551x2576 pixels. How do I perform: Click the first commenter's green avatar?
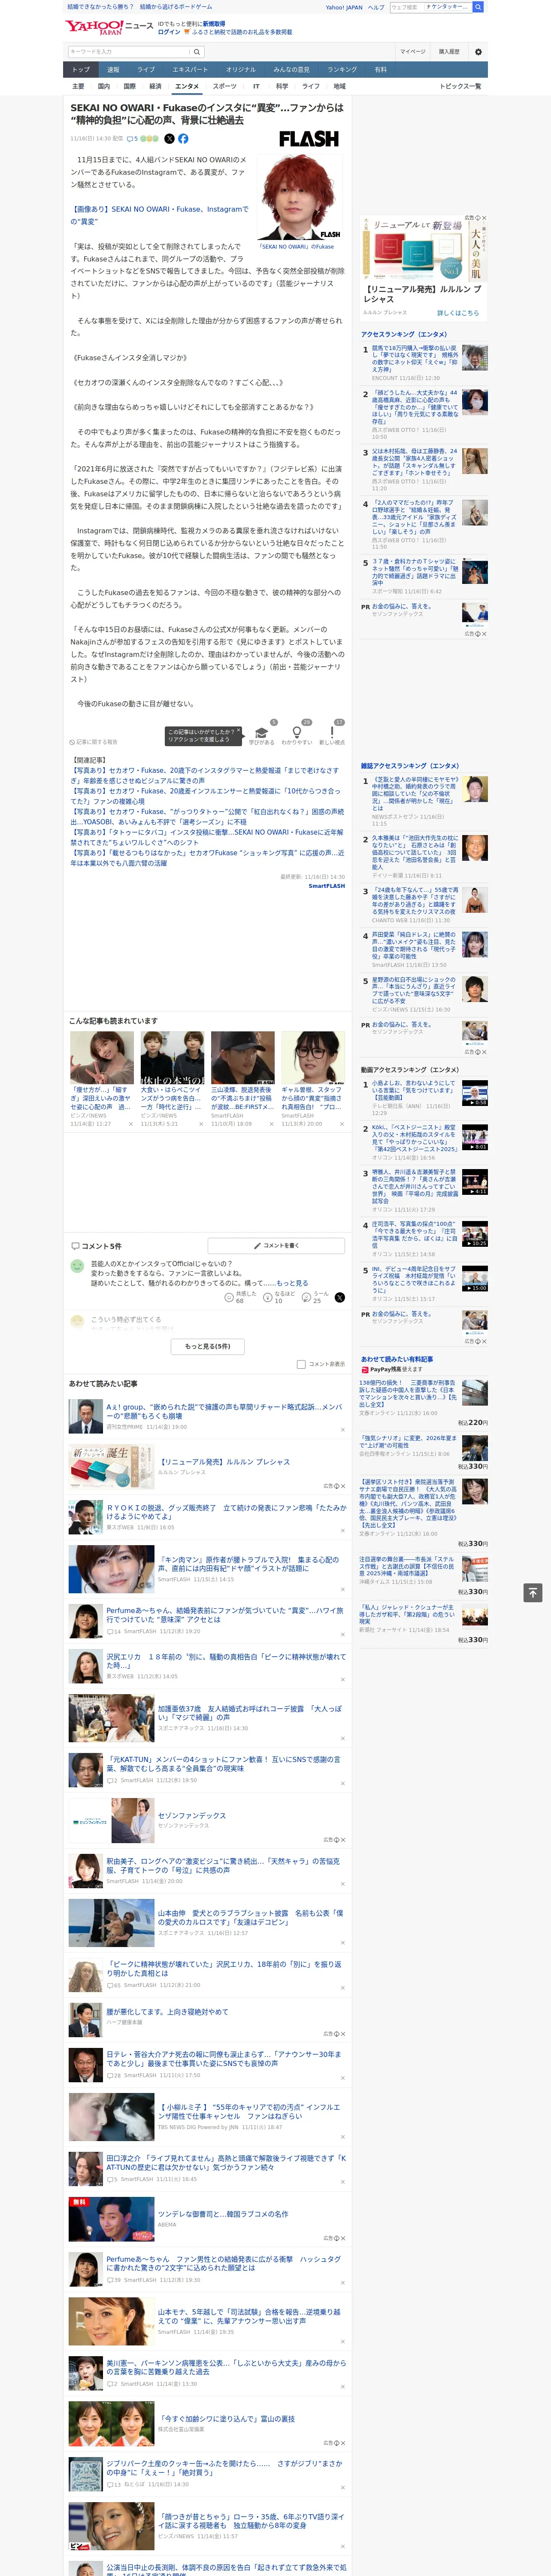[77, 1266]
